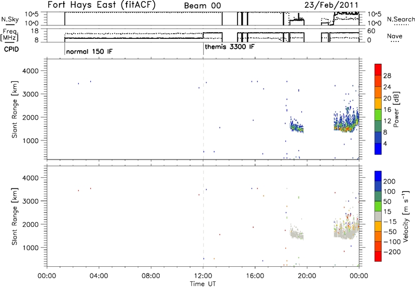
Task: Pick the blue top Velocity colorbar segment
Action: [x=378, y=176]
